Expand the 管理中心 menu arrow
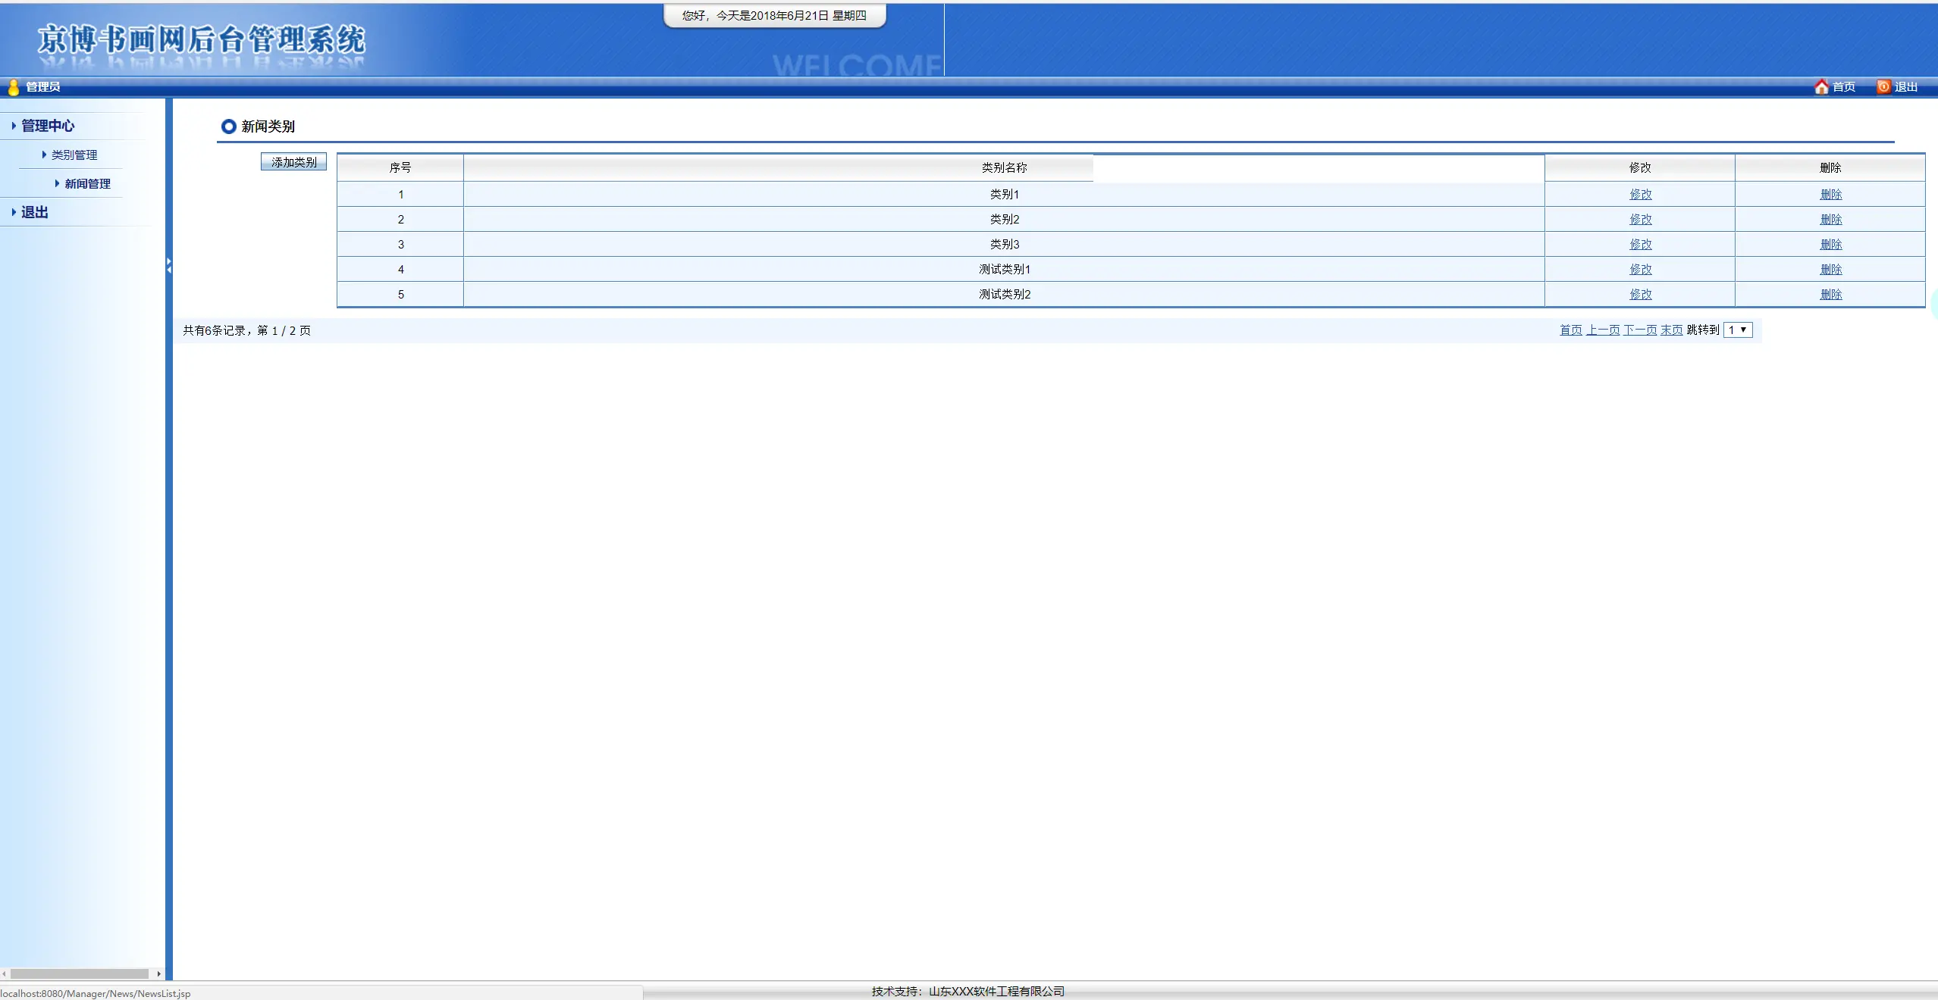Screen dimensions: 1938x1000 tap(14, 126)
